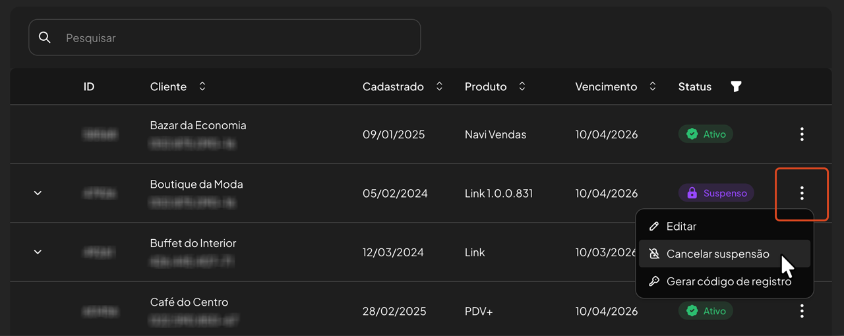Expand the Boutique da Moda row
The width and height of the screenshot is (844, 336).
click(38, 193)
